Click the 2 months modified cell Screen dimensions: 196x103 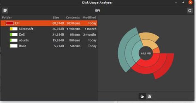pyautogui.click(x=90, y=35)
